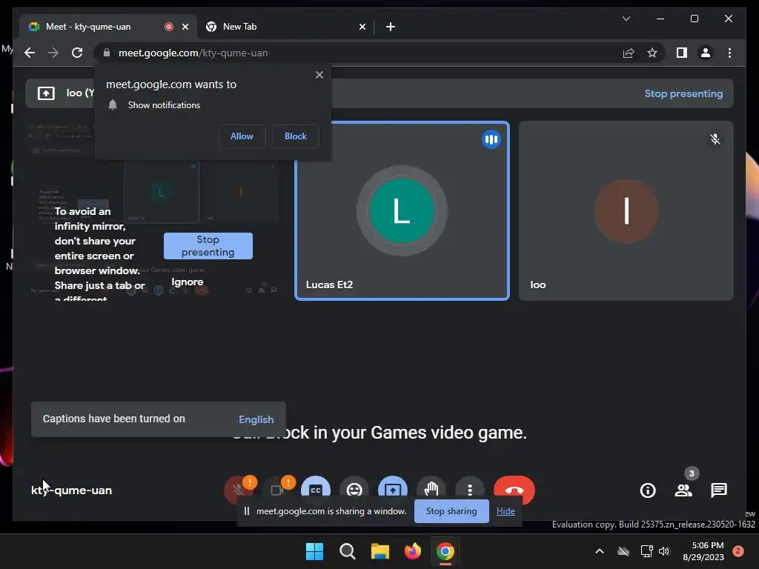759x569 pixels.
Task: Click the red recording dot on Meet tab
Action: (x=168, y=27)
